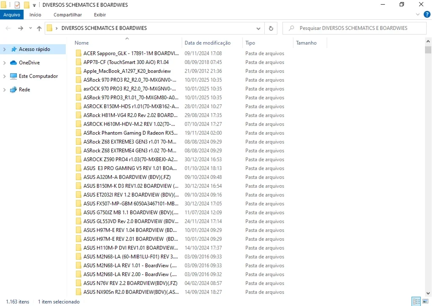Viewport: 433px width, 306px height.
Task: Select the ASRock Phantom Gaming D Radeon folder
Action: pyautogui.click(x=130, y=133)
